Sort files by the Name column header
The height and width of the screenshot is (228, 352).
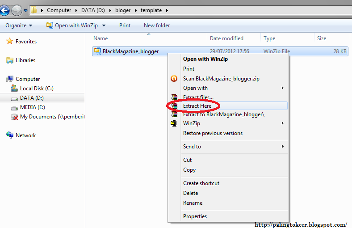(x=101, y=38)
